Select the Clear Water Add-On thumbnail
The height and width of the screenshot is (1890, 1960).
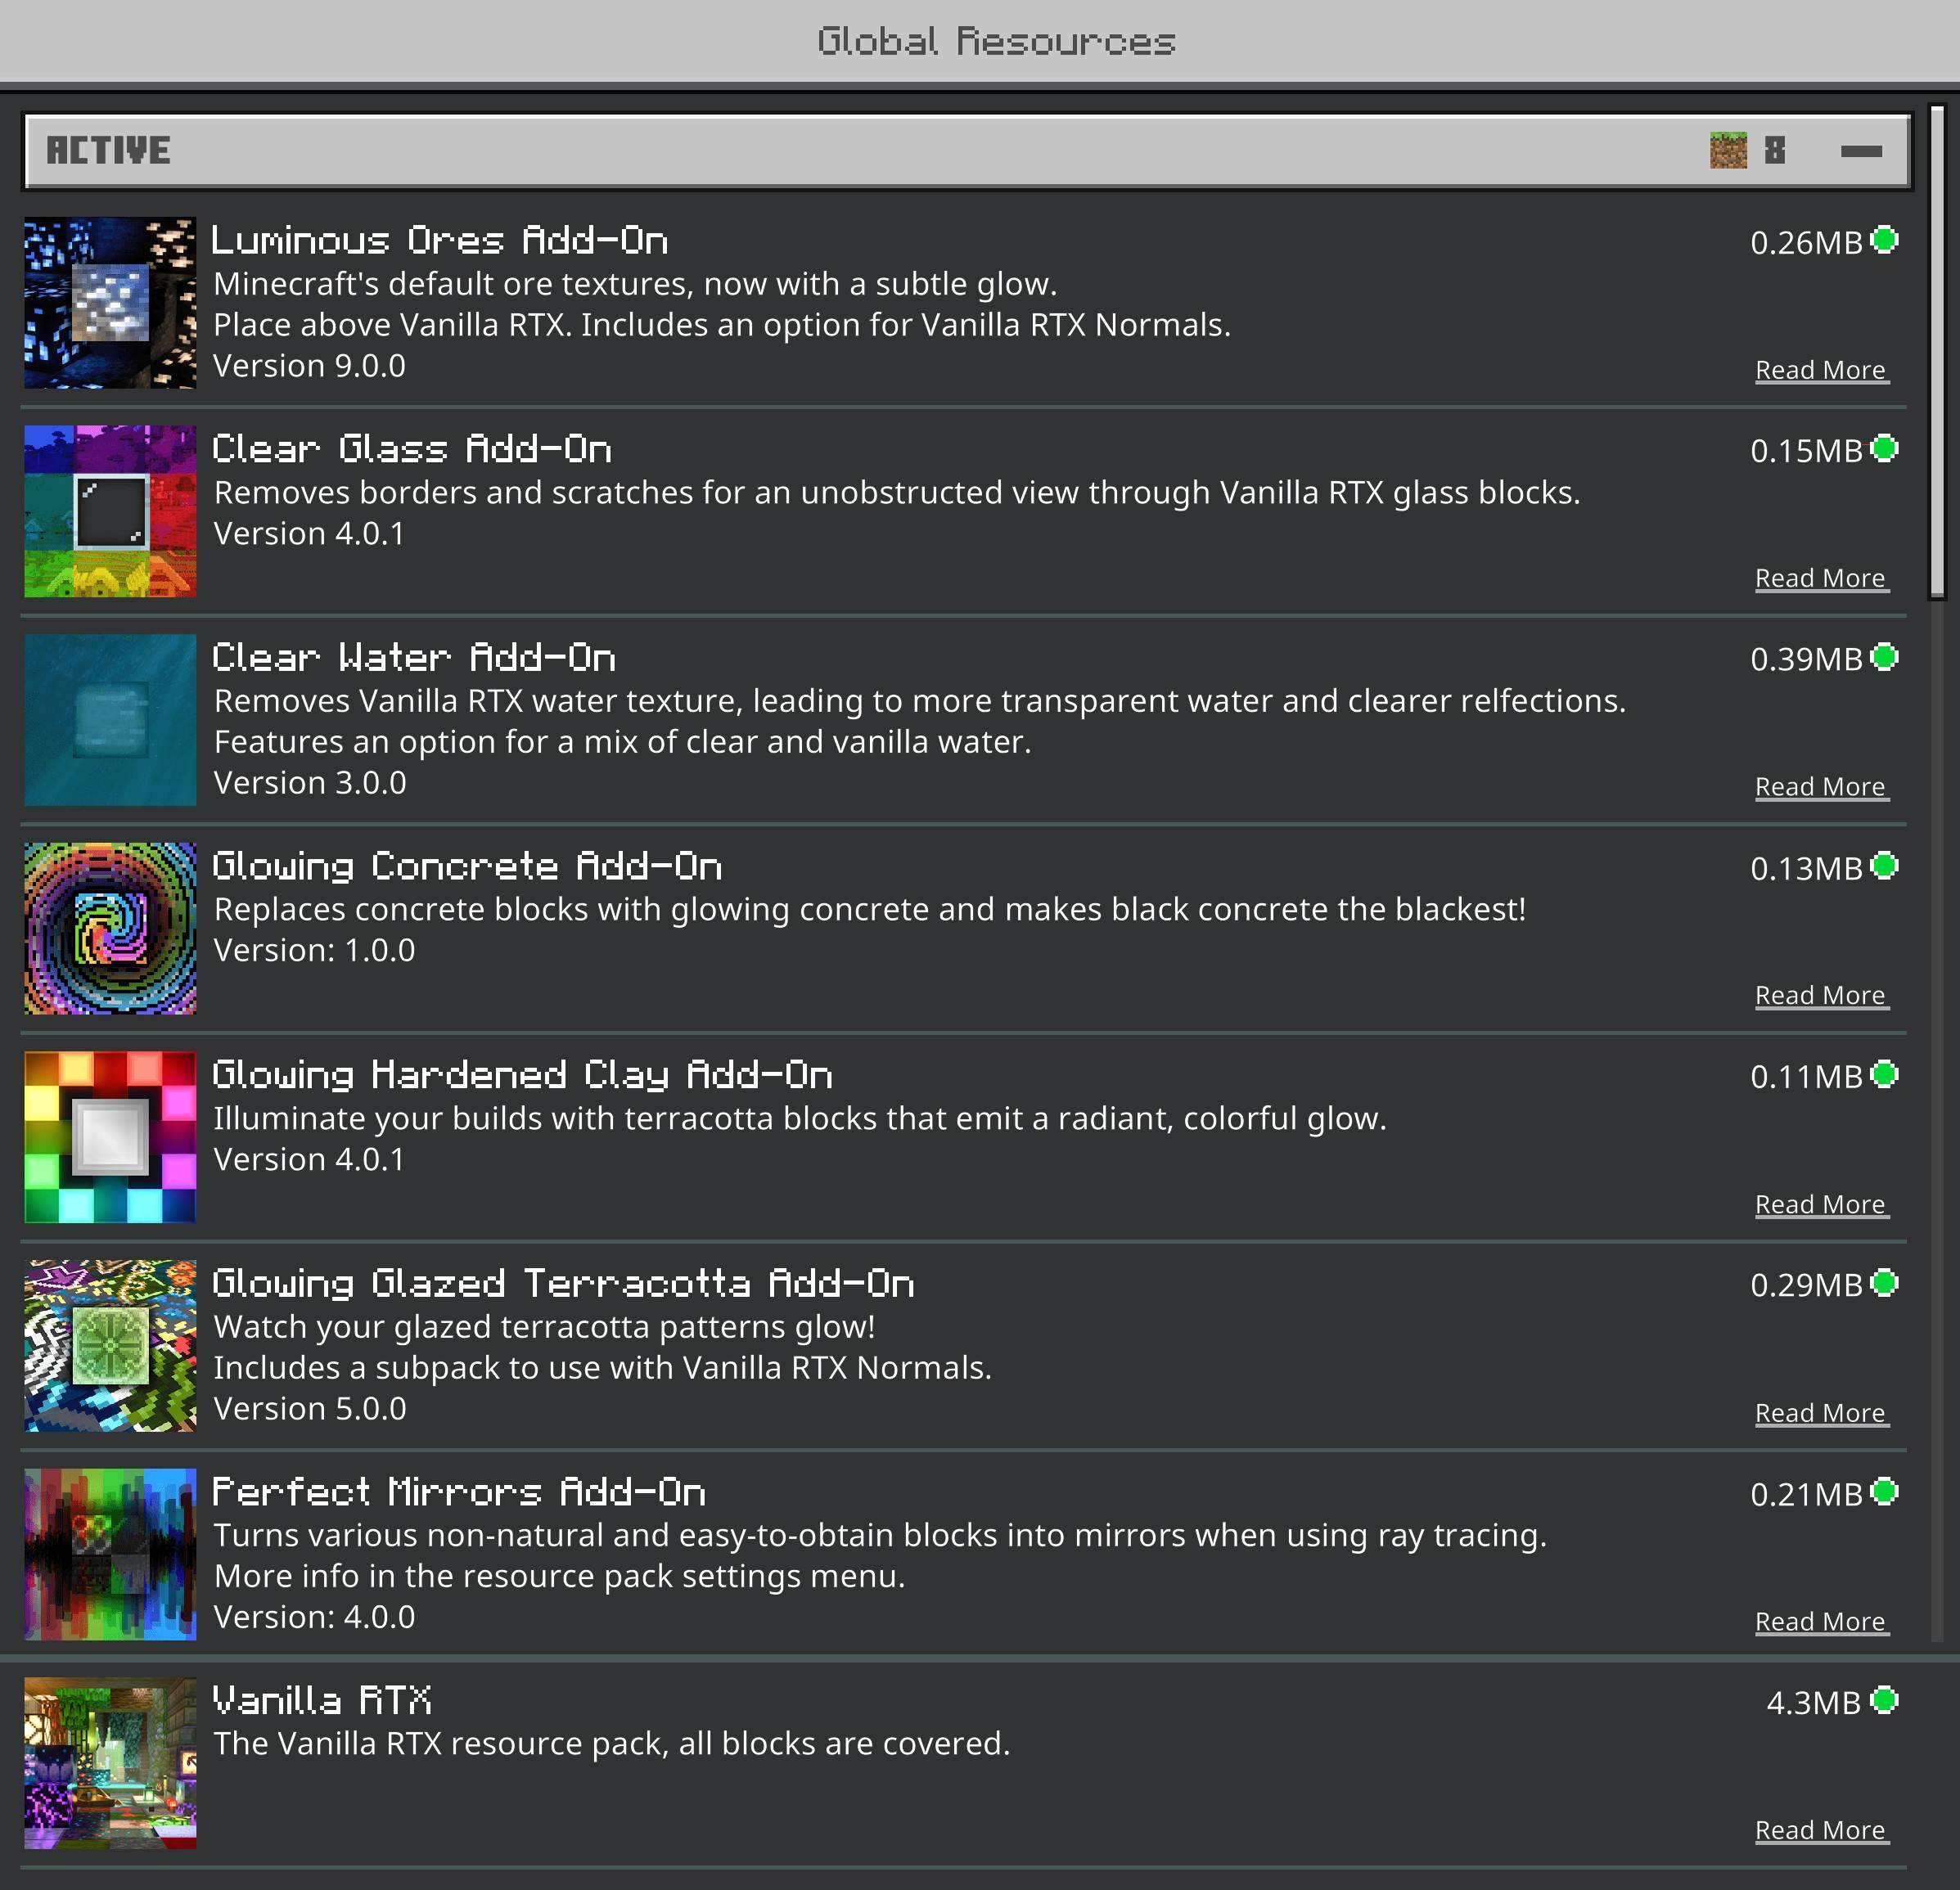[x=110, y=720]
